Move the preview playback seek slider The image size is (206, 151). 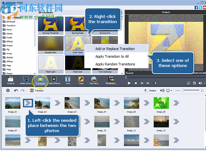[126, 77]
